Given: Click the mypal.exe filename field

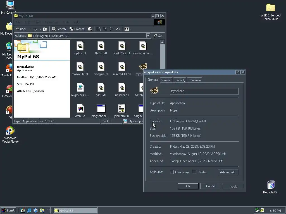Looking at the screenshot, I should pos(204,91).
